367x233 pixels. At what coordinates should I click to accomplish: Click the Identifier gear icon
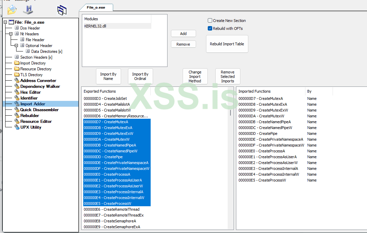pyautogui.click(x=17, y=98)
